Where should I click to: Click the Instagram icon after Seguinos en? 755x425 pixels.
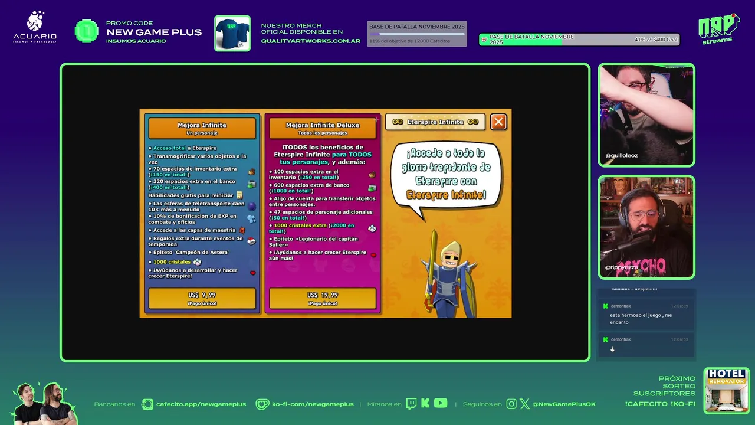click(511, 404)
